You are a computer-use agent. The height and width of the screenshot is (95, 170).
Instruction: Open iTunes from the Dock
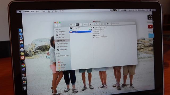tap(22, 50)
